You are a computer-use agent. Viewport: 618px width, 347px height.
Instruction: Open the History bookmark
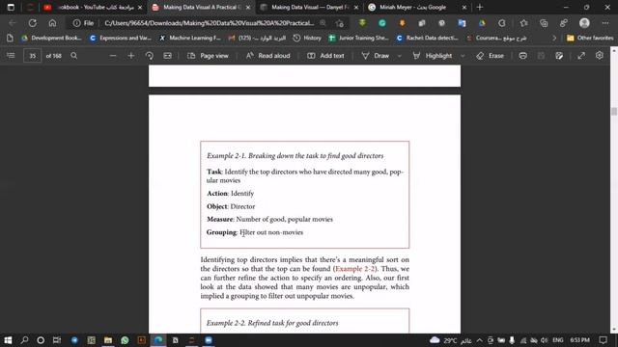tap(307, 39)
